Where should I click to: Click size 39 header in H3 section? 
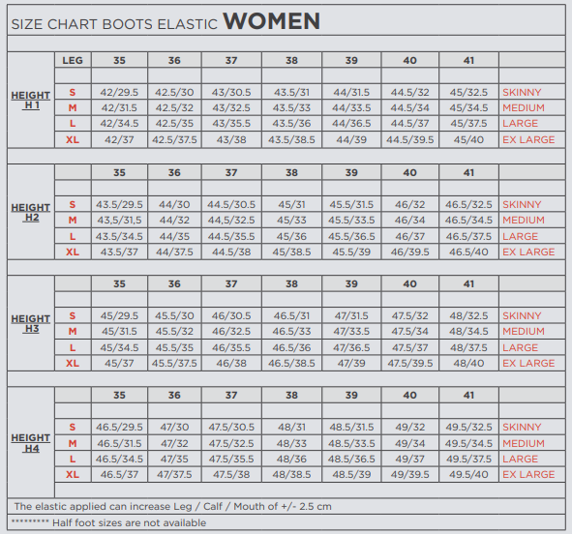[x=351, y=284]
